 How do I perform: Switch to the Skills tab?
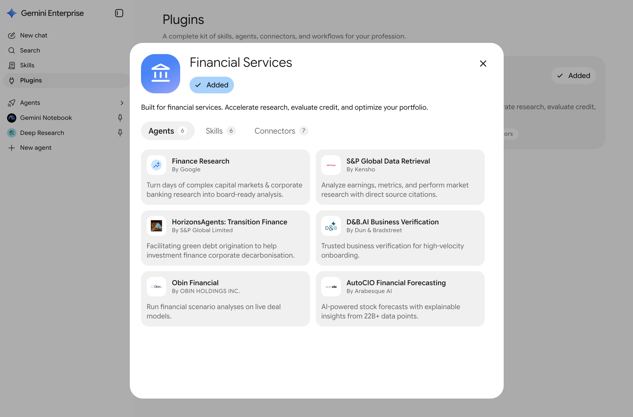point(220,131)
